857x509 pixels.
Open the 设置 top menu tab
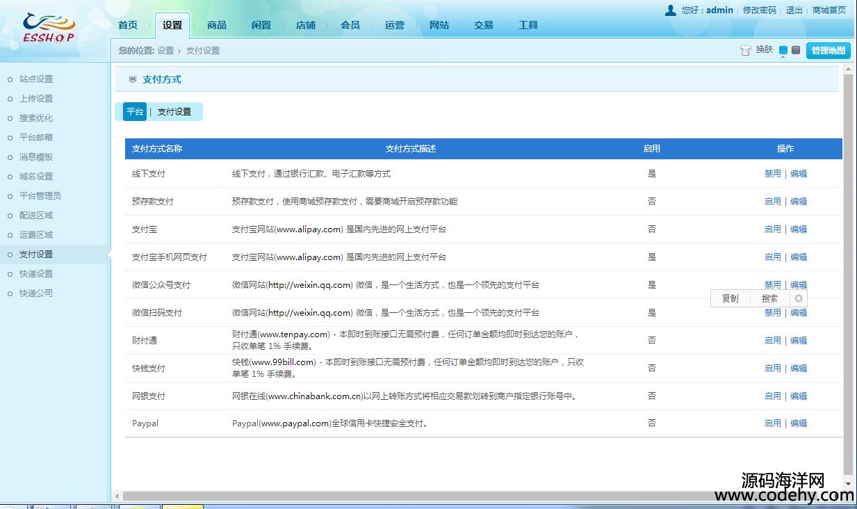pyautogui.click(x=172, y=25)
